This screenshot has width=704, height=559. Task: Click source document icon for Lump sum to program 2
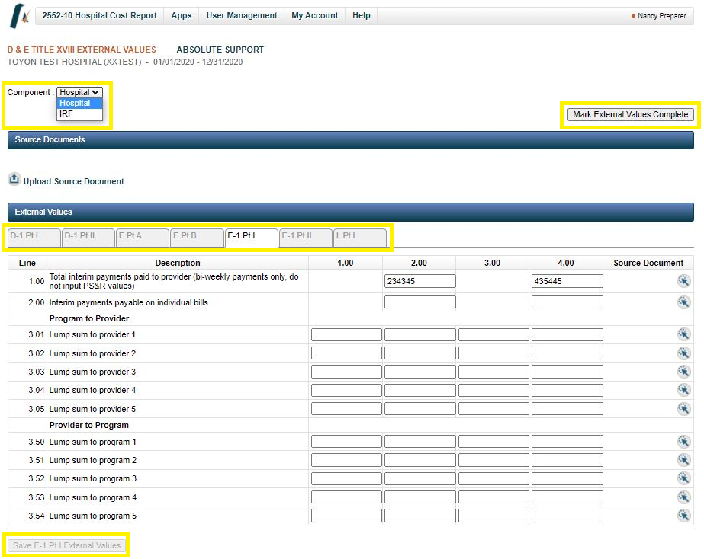(683, 460)
